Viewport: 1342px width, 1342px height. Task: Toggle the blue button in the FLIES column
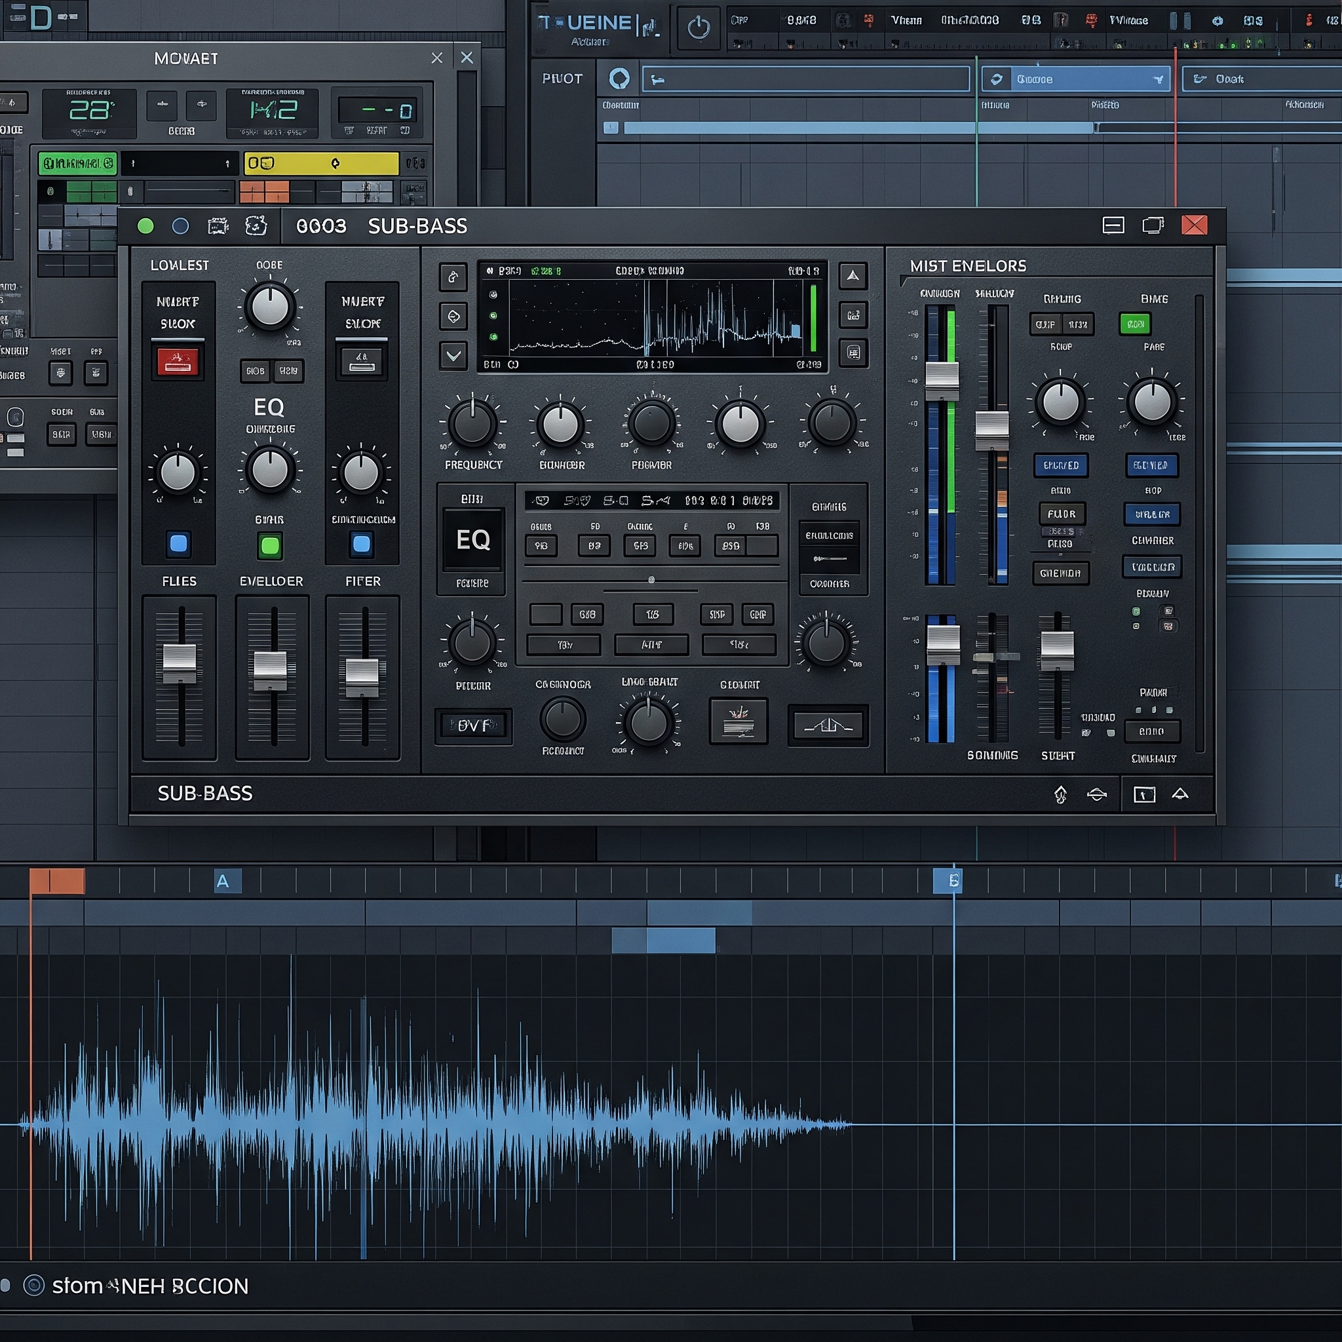coord(178,543)
